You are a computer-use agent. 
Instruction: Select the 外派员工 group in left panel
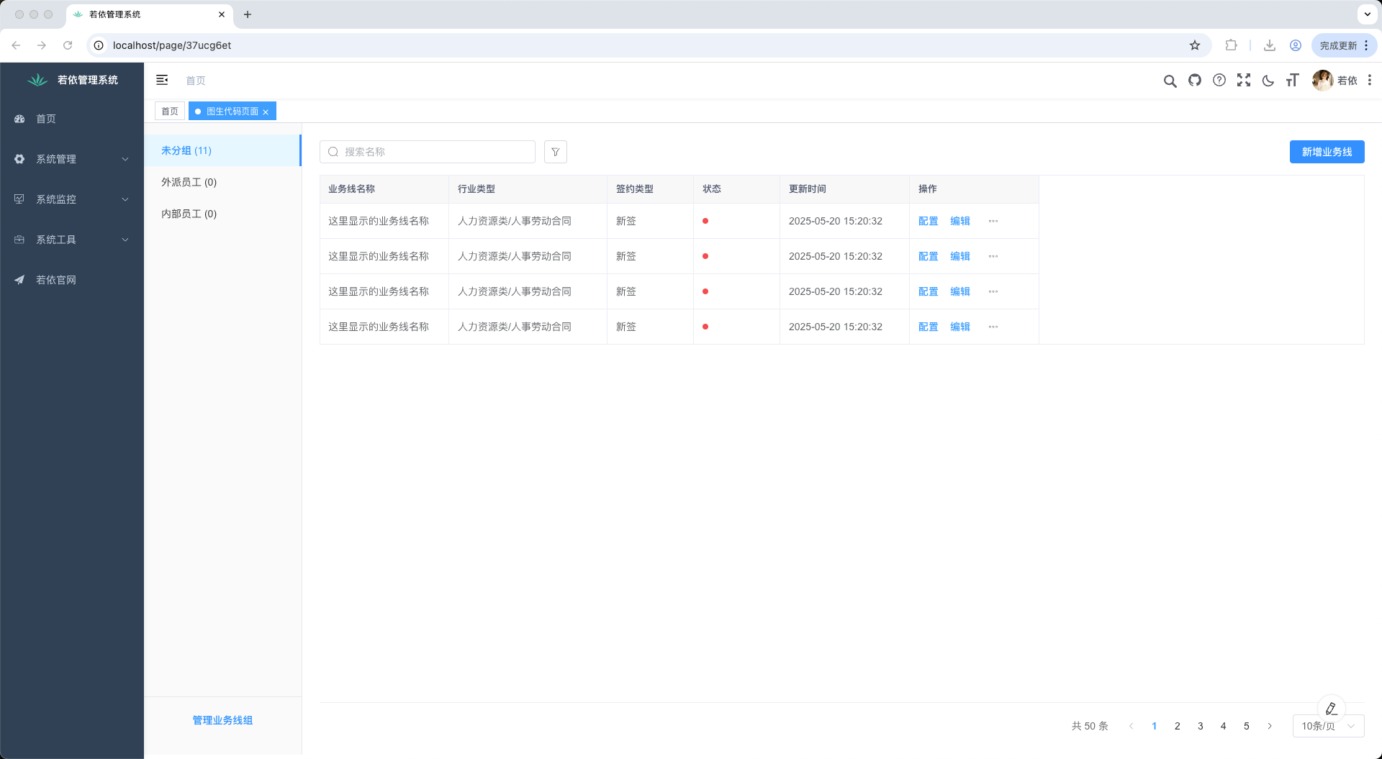(189, 182)
